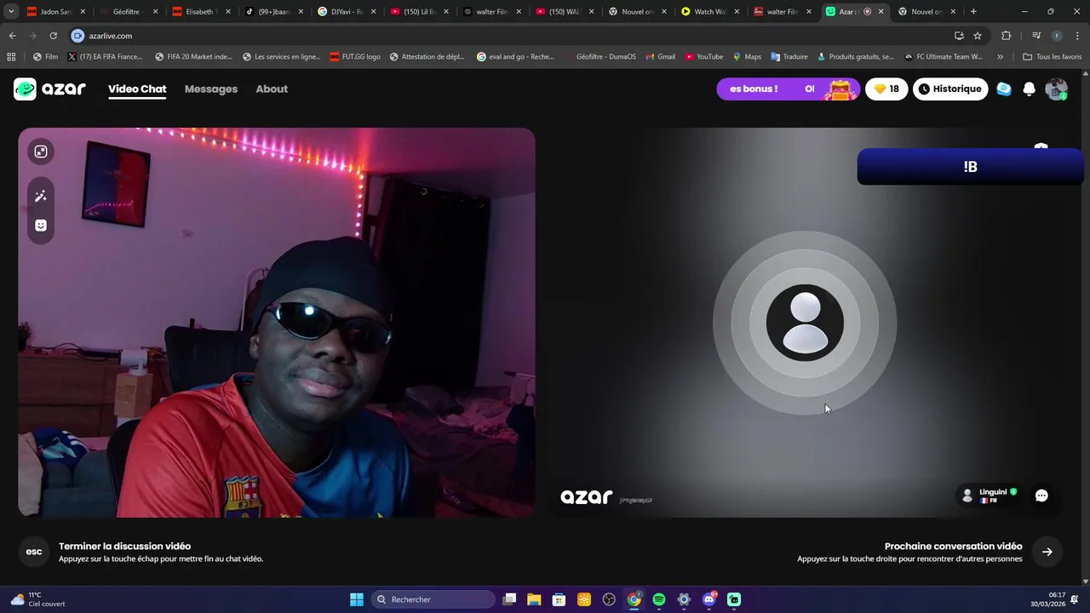1090x613 pixels.
Task: Open the Chrome profile button
Action: [x=1057, y=36]
